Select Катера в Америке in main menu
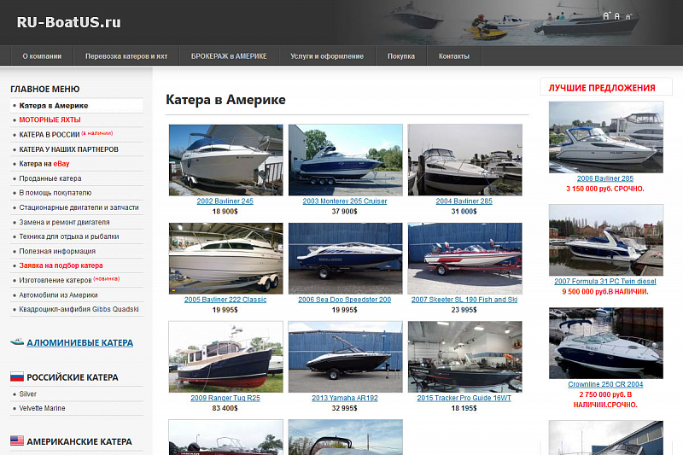The image size is (683, 455). (54, 105)
